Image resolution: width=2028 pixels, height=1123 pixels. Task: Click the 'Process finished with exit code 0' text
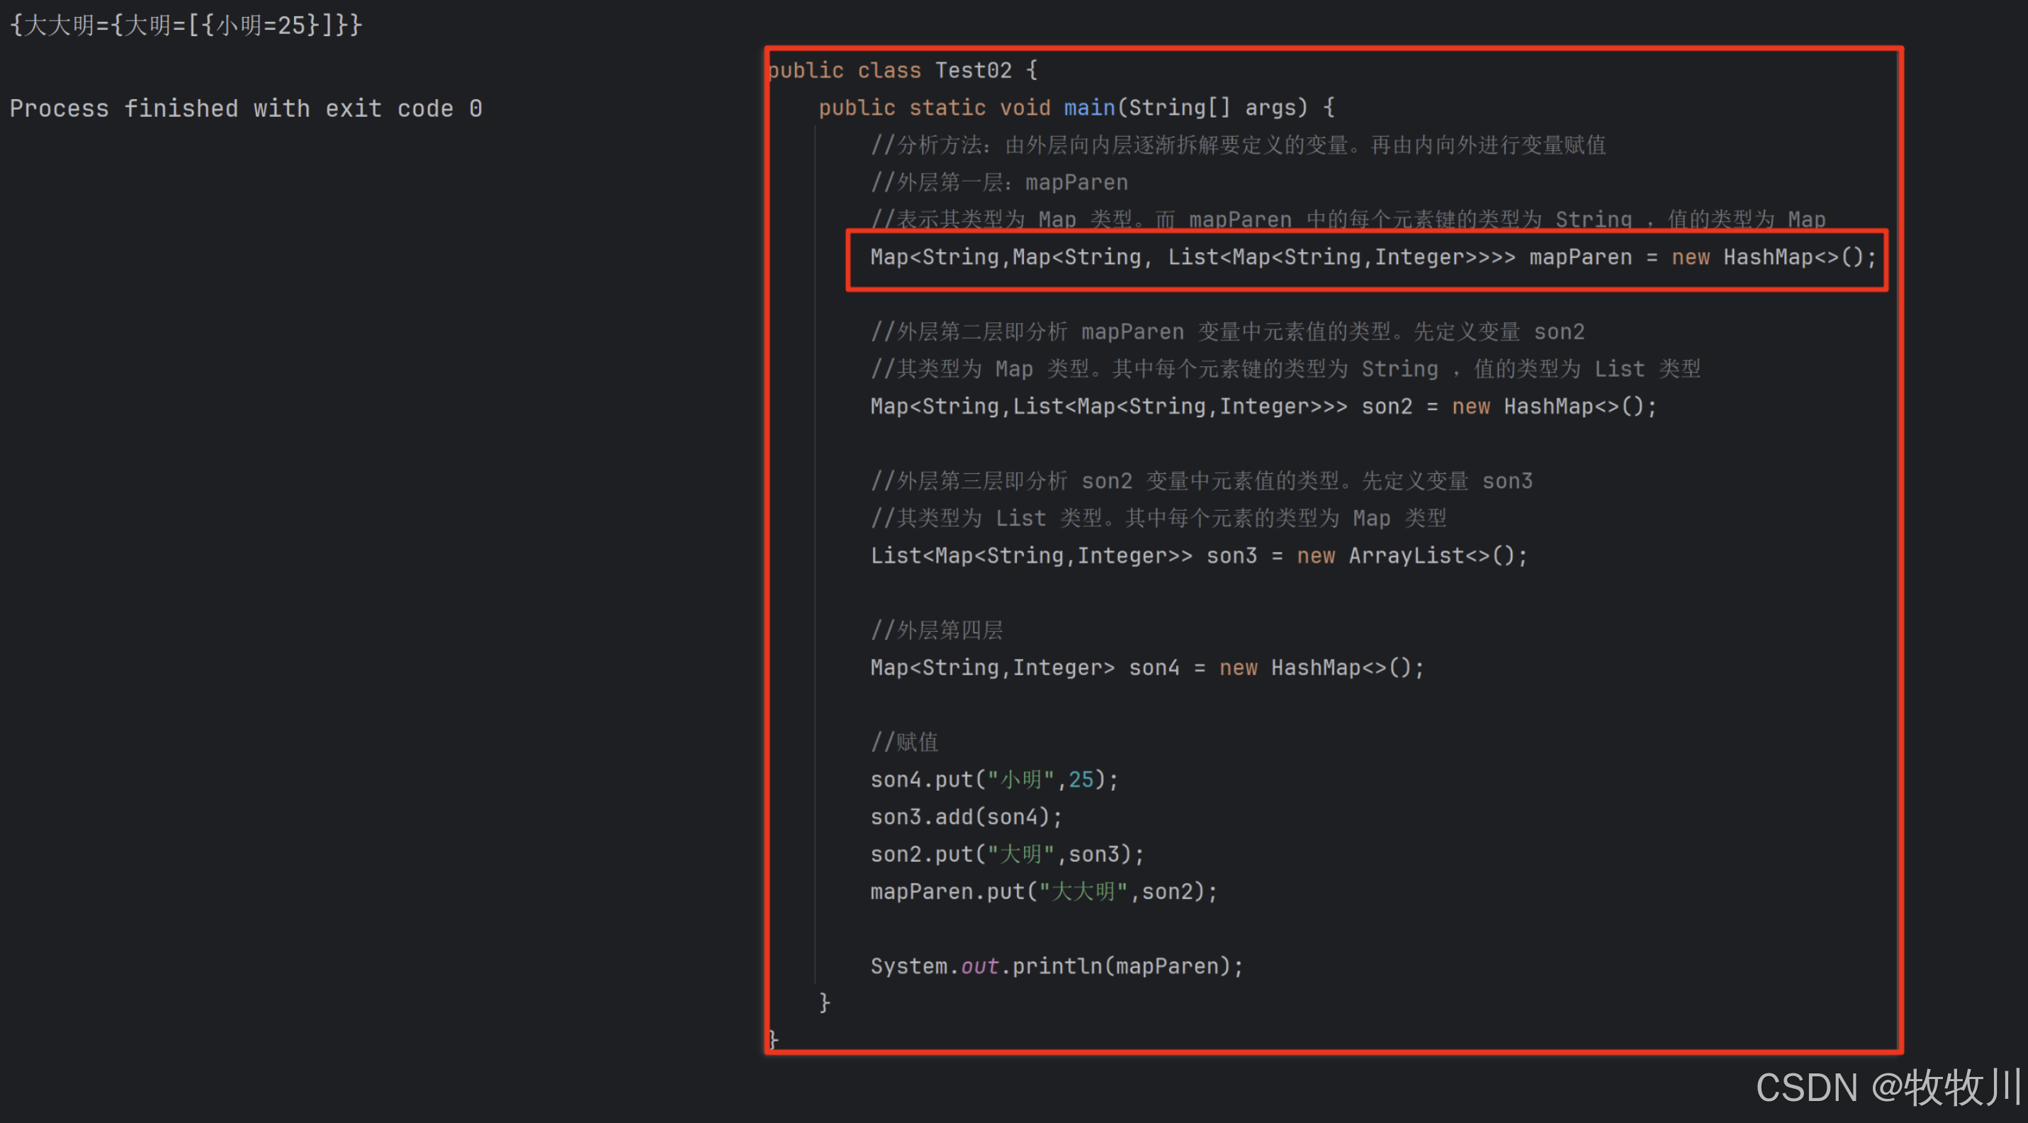pos(246,108)
